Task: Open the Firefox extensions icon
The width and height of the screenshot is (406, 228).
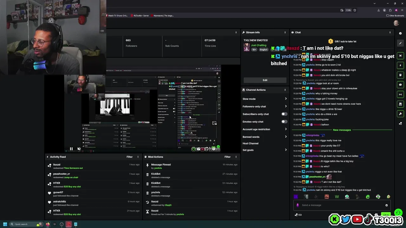Action: (x=390, y=10)
